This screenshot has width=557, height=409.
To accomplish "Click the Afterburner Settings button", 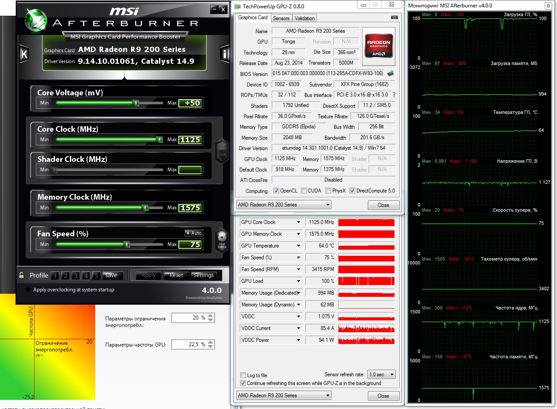I will (204, 275).
